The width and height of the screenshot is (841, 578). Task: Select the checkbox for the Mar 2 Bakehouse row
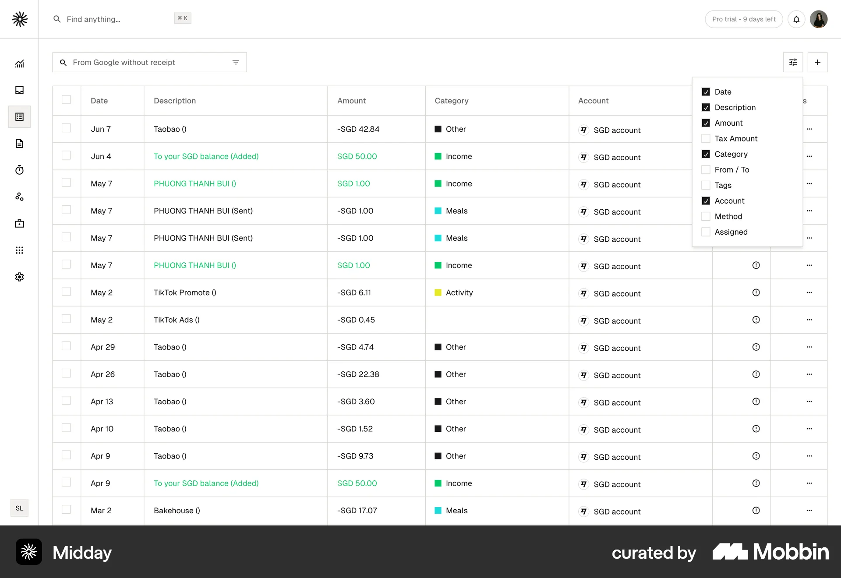[67, 510]
